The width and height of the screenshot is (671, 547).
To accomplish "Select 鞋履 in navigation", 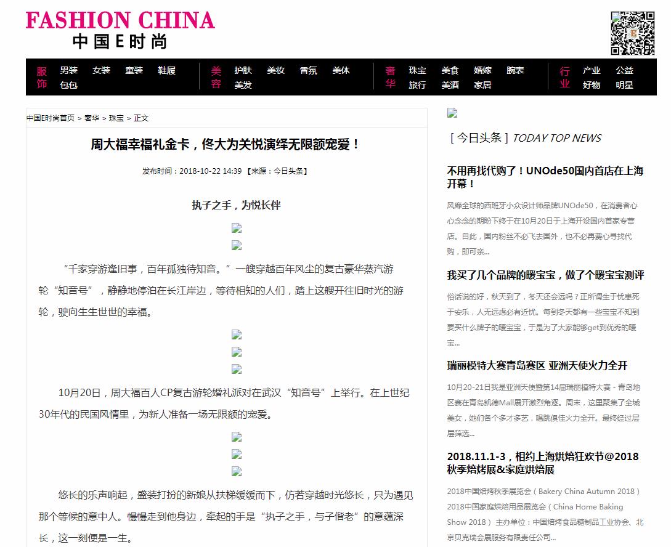I will click(166, 70).
